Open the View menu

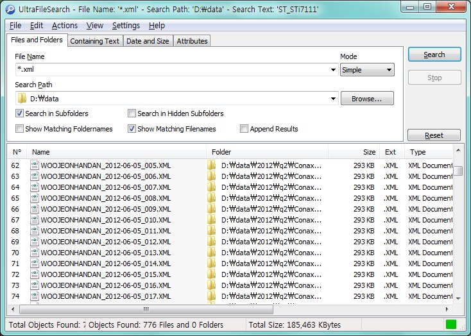95,26
